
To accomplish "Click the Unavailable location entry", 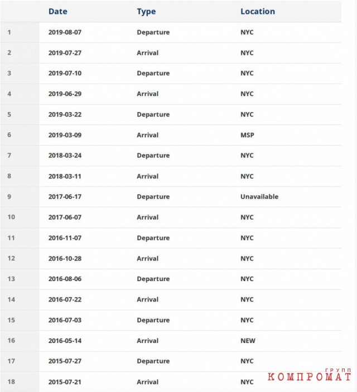I will [x=259, y=197].
